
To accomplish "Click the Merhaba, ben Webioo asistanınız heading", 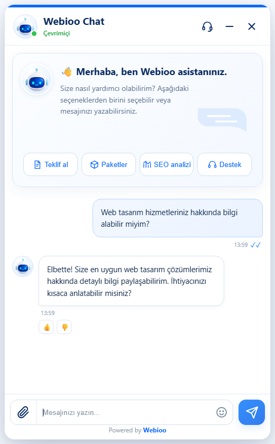I will pyautogui.click(x=152, y=72).
